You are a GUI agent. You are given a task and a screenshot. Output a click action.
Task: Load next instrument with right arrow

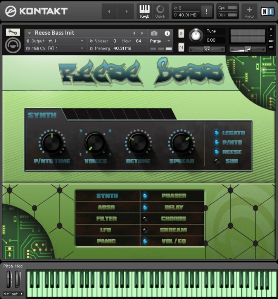142,33
